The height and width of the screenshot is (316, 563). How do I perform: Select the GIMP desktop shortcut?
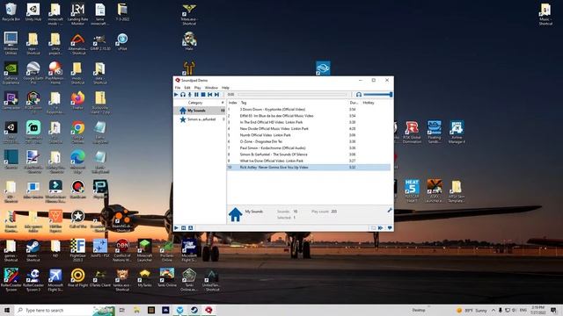pyautogui.click(x=99, y=42)
